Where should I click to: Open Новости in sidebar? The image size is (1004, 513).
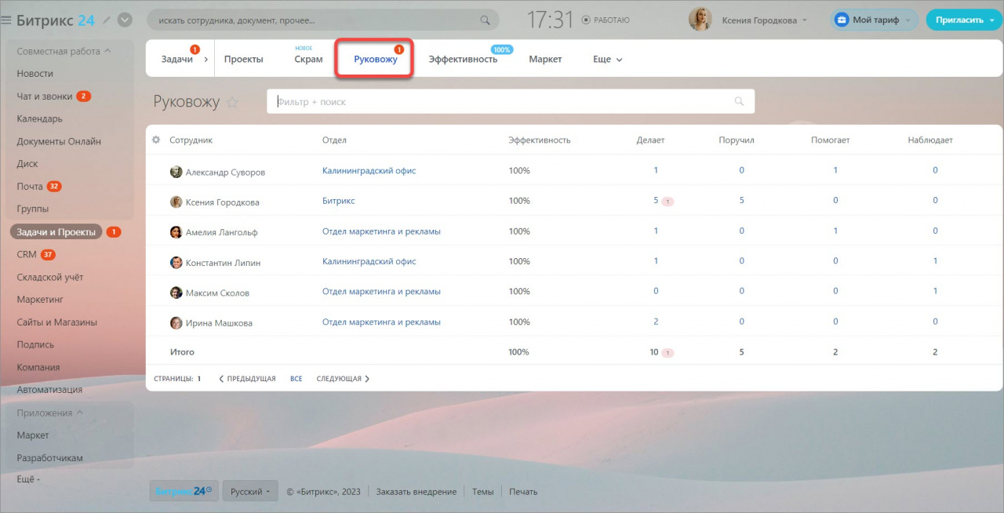click(x=35, y=73)
